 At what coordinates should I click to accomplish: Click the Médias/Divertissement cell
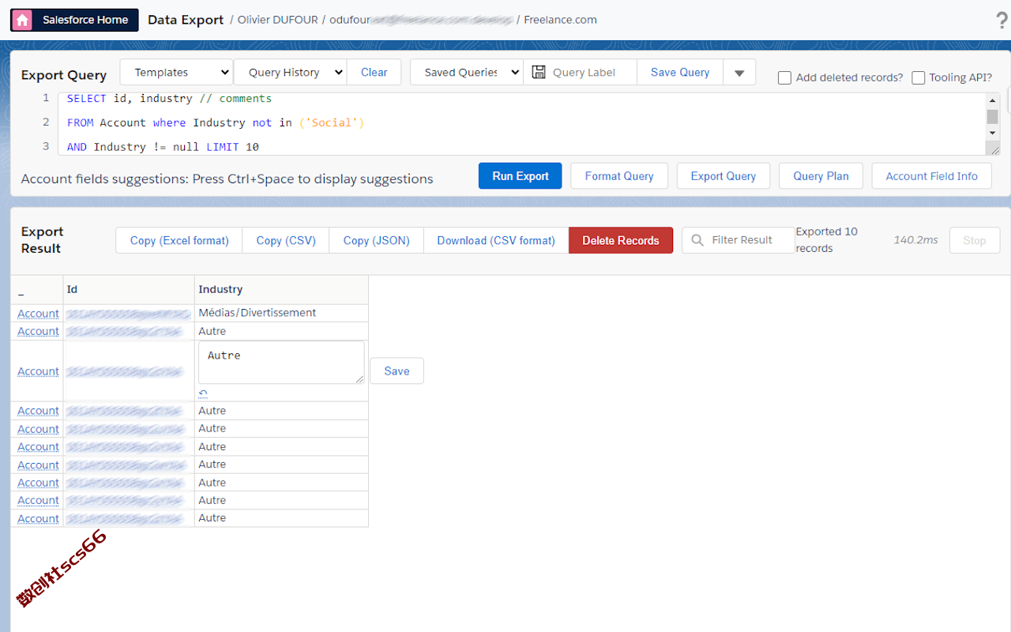click(x=281, y=313)
